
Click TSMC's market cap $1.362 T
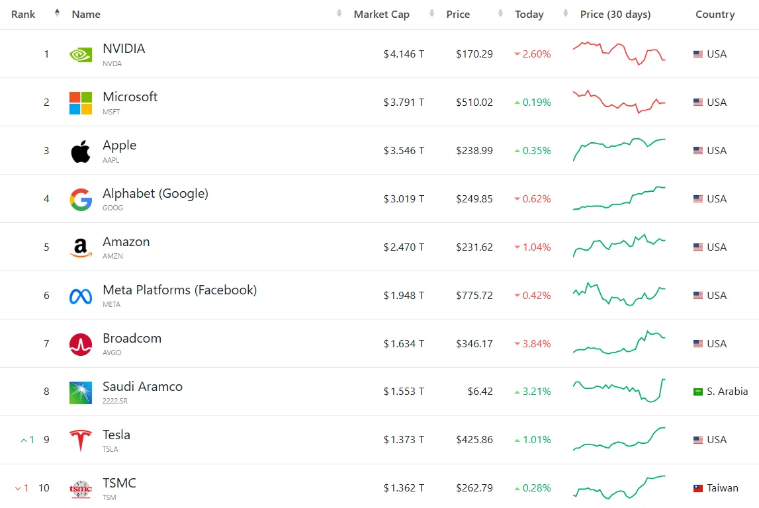[404, 488]
